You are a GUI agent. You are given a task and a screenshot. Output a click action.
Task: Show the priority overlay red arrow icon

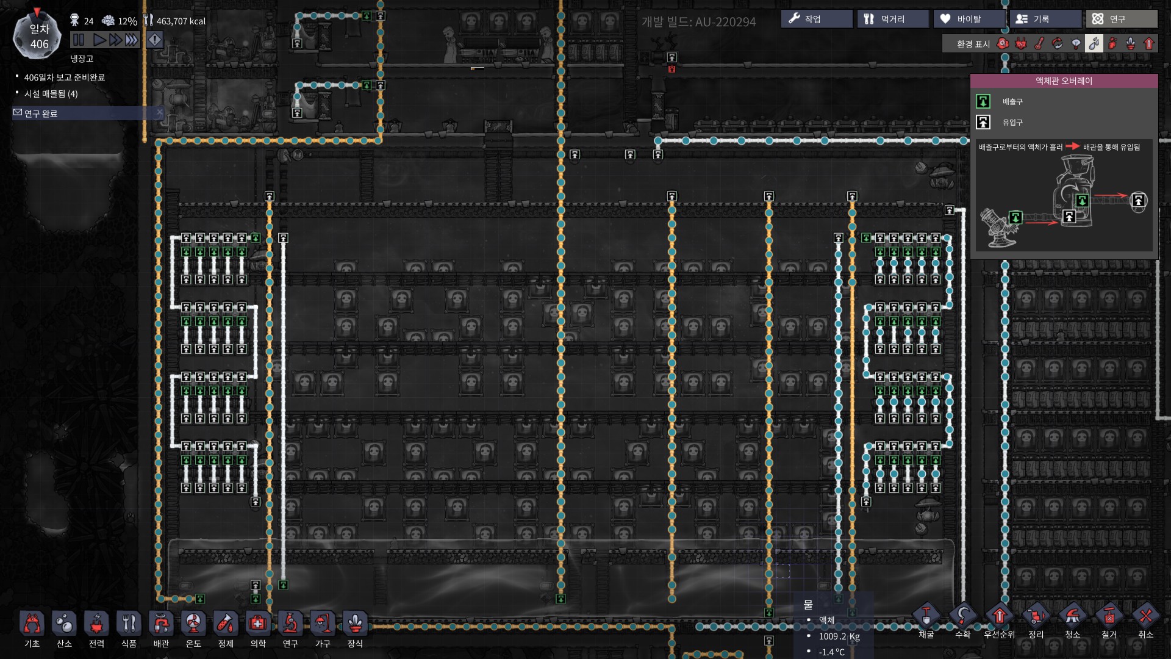(x=1149, y=44)
